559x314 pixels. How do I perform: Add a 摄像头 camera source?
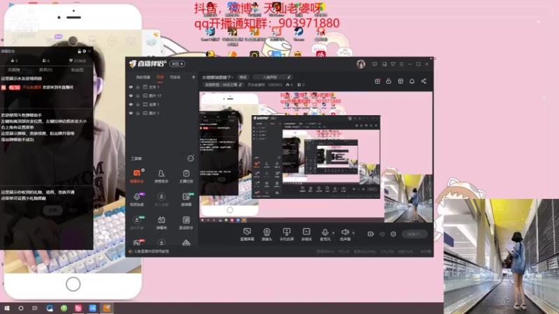(267, 234)
